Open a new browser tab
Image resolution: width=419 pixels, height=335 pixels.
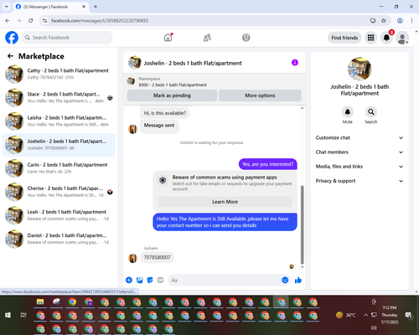[x=96, y=7]
